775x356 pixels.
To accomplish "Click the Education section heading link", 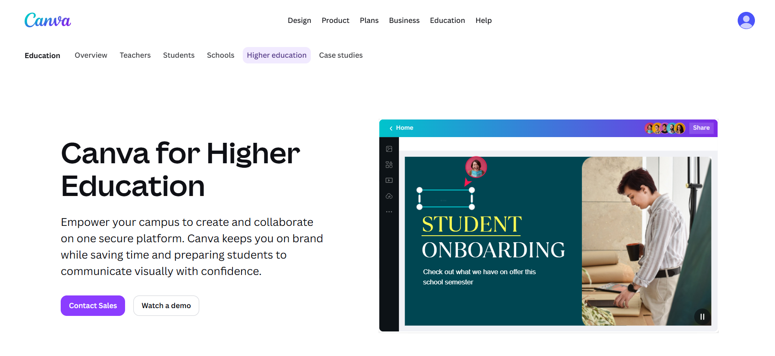I will coord(42,56).
